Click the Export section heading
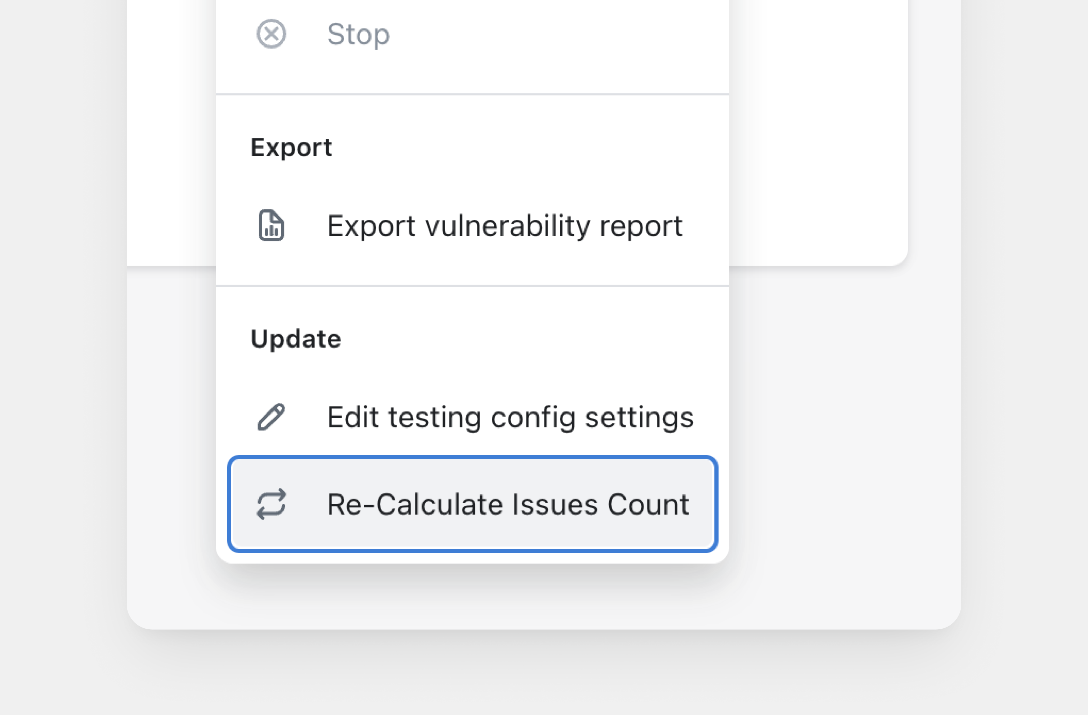1088x715 pixels. [x=291, y=148]
